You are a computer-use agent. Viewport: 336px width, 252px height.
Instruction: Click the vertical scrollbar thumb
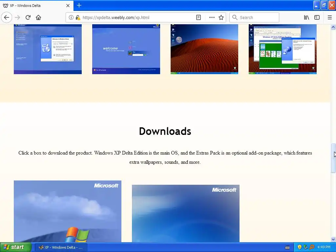(333, 158)
